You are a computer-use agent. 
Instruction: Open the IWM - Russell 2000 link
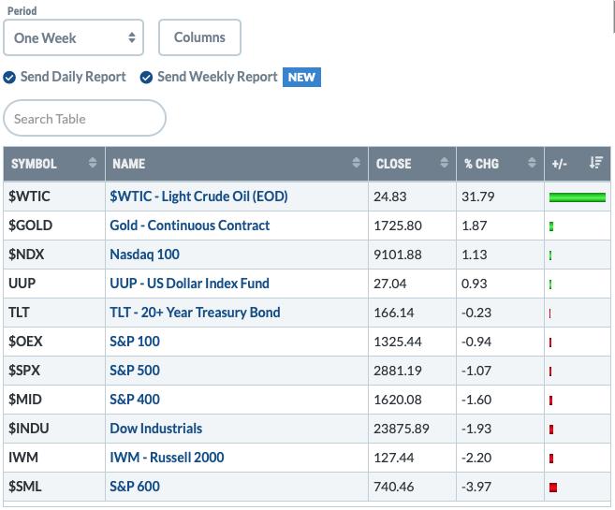tap(167, 458)
